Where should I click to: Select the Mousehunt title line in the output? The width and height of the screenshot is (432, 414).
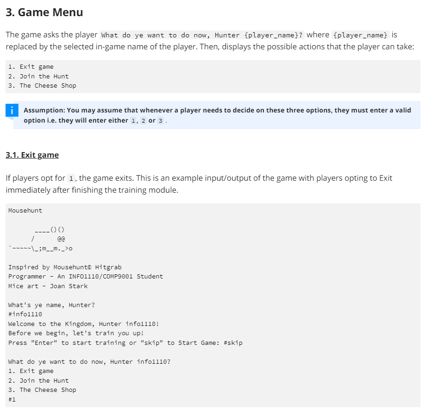(x=25, y=210)
